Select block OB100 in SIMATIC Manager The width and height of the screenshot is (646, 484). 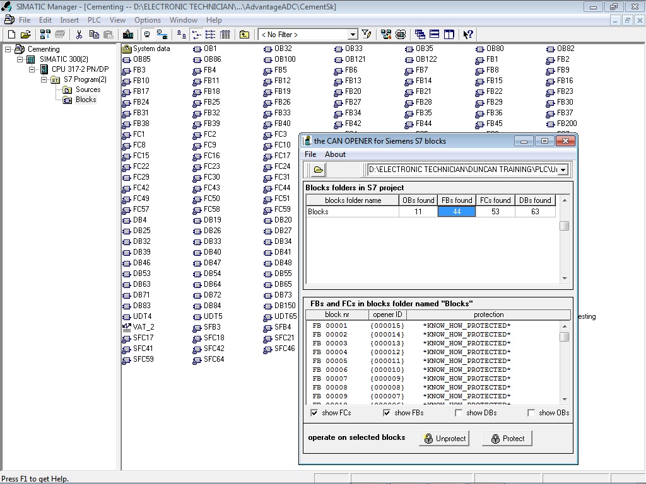(x=281, y=59)
